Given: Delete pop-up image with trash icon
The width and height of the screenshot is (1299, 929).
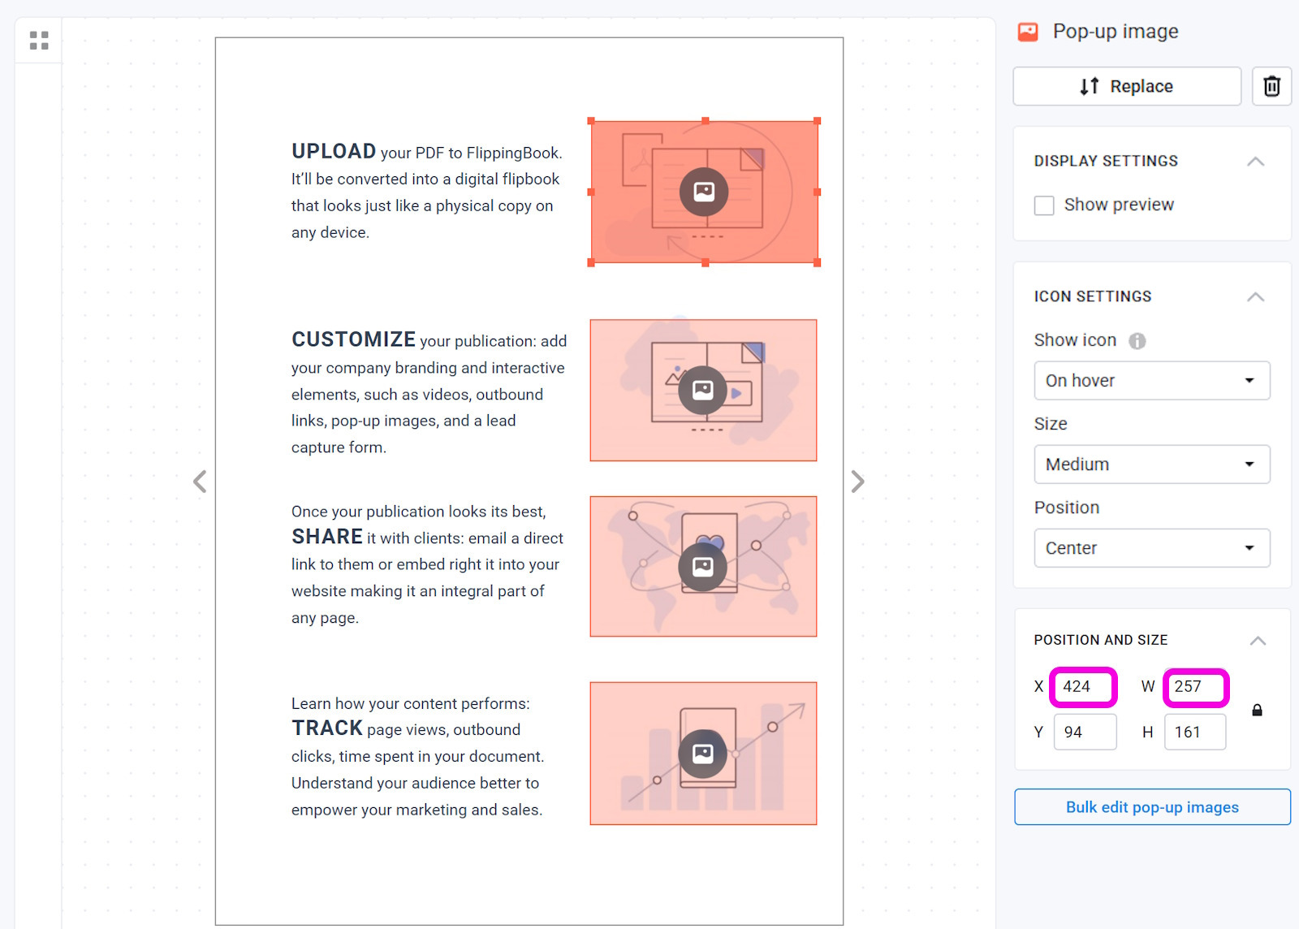Looking at the screenshot, I should coord(1271,86).
